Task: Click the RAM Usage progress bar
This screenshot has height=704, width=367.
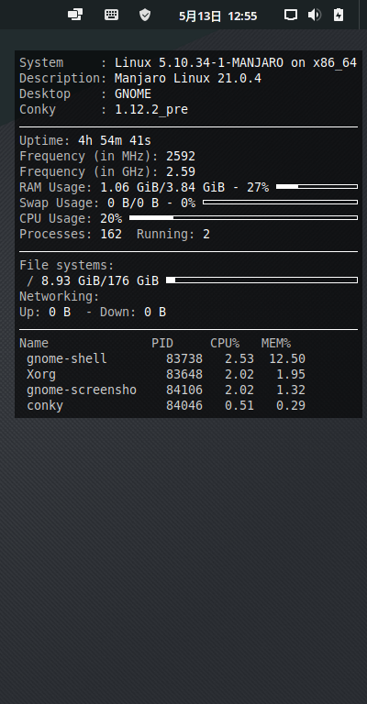Action: pos(317,186)
